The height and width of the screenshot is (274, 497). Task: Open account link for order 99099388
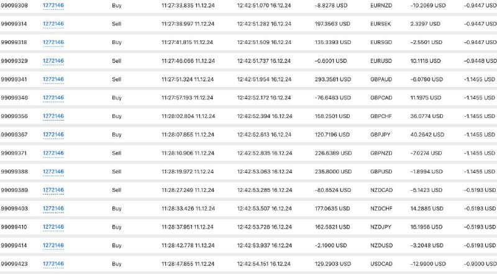[x=53, y=171]
